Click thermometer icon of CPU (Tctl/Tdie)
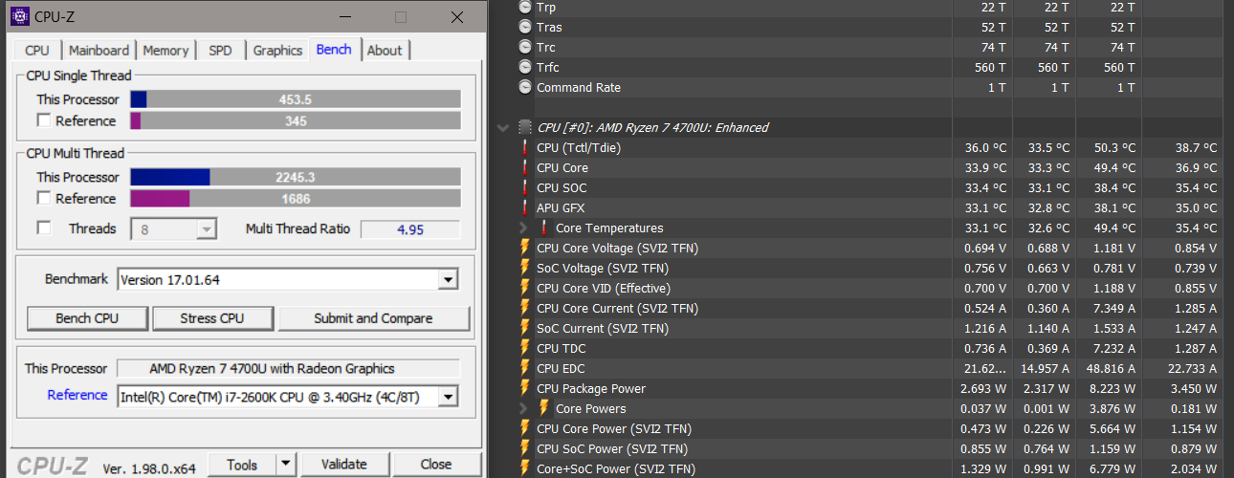 525,147
